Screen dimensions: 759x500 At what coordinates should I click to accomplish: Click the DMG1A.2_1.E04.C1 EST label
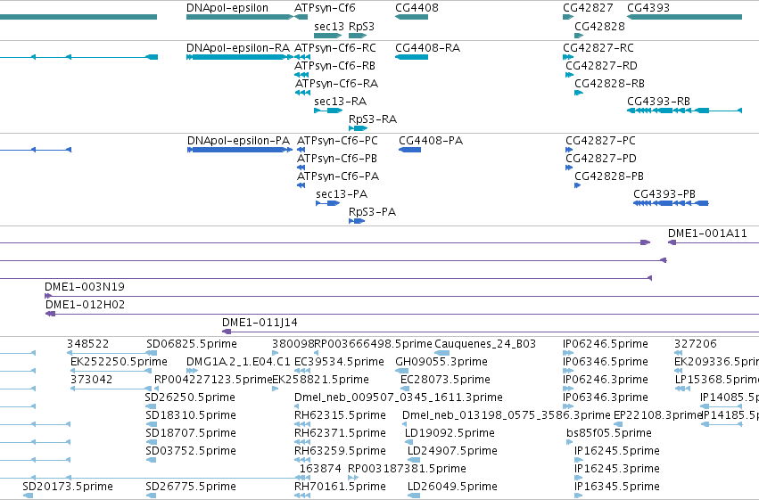coord(238,362)
